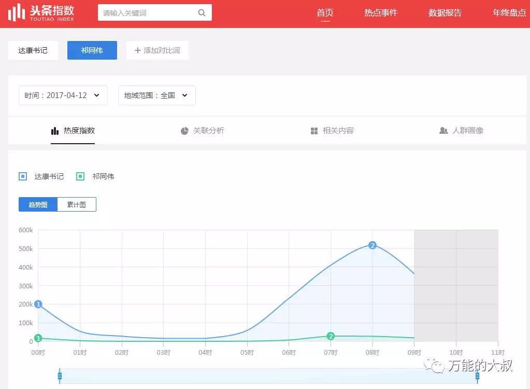
Task: Switch to 累计图 view
Action: pos(77,204)
